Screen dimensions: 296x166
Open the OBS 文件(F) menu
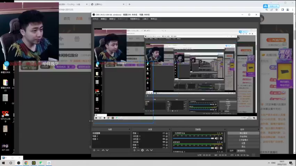(95, 19)
